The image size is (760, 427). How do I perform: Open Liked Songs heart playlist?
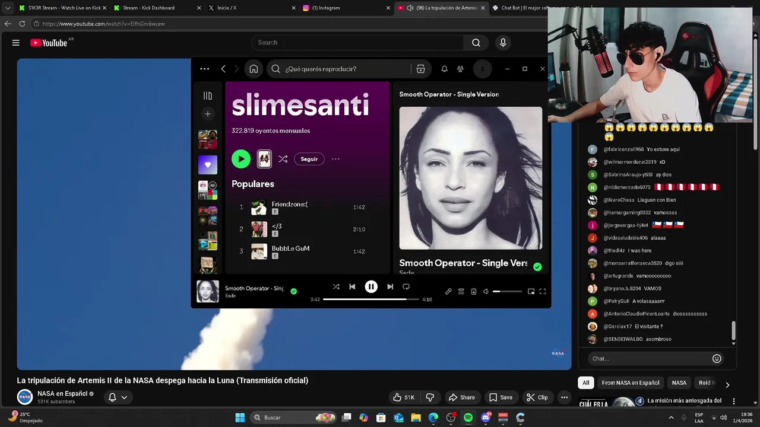pos(208,165)
